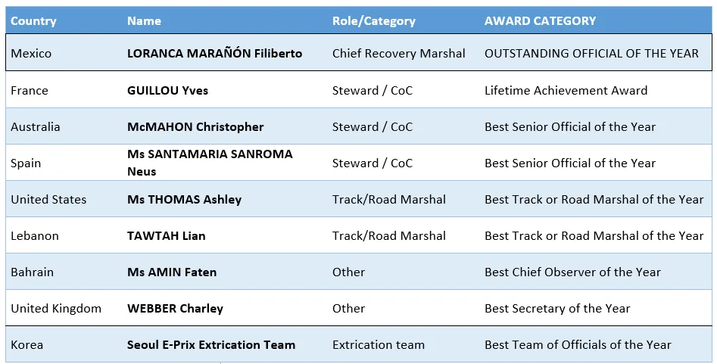The width and height of the screenshot is (717, 364).
Task: Click the Role/Category column header
Action: pos(373,21)
